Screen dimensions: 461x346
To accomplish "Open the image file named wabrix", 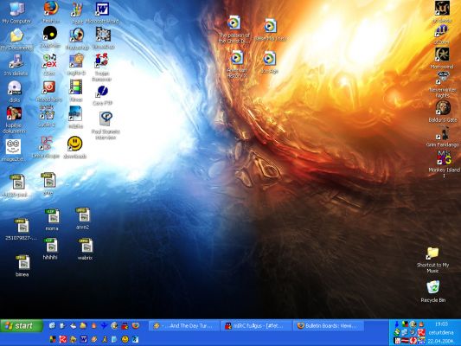I will pyautogui.click(x=86, y=246).
